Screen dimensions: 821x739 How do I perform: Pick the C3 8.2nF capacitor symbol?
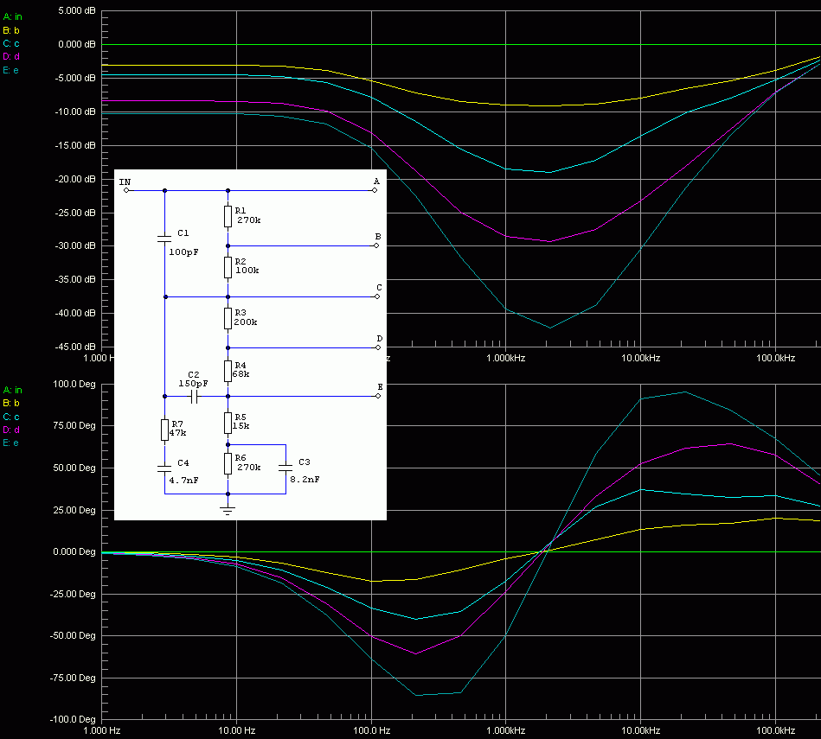tap(285, 467)
